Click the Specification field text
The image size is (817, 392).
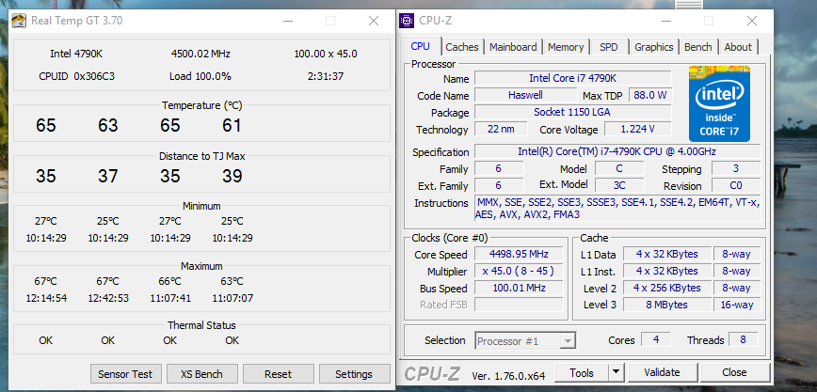pyautogui.click(x=617, y=151)
